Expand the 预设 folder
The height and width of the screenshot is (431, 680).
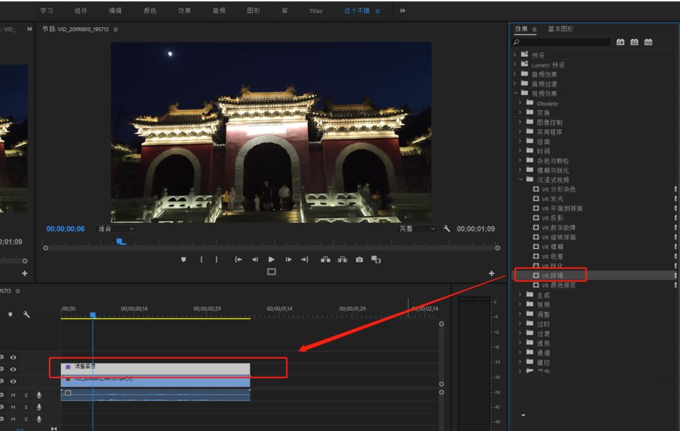(x=515, y=54)
